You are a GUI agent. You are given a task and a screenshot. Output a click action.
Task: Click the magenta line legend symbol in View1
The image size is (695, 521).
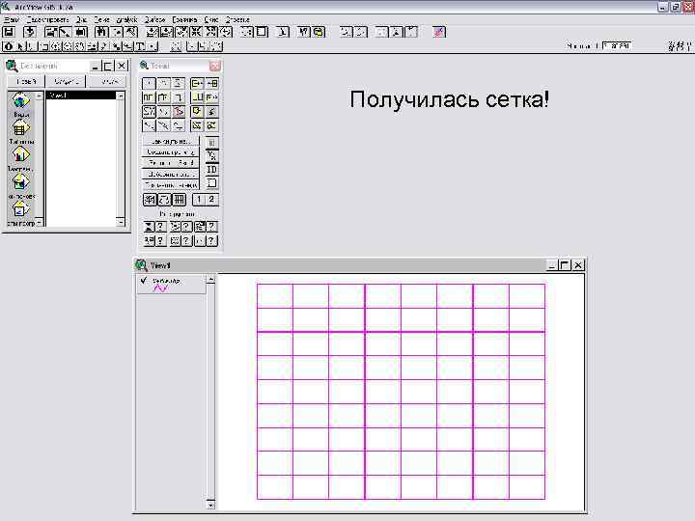160,288
